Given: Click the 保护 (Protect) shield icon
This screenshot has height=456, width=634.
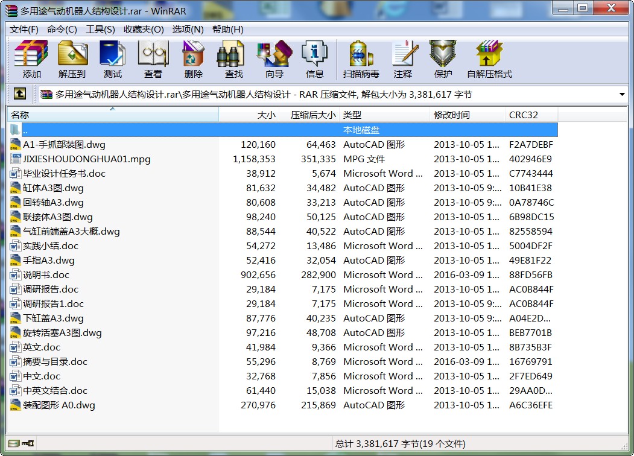Looking at the screenshot, I should click(443, 53).
